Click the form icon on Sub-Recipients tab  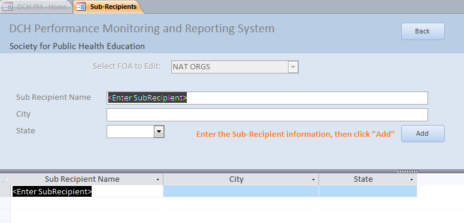coord(81,7)
